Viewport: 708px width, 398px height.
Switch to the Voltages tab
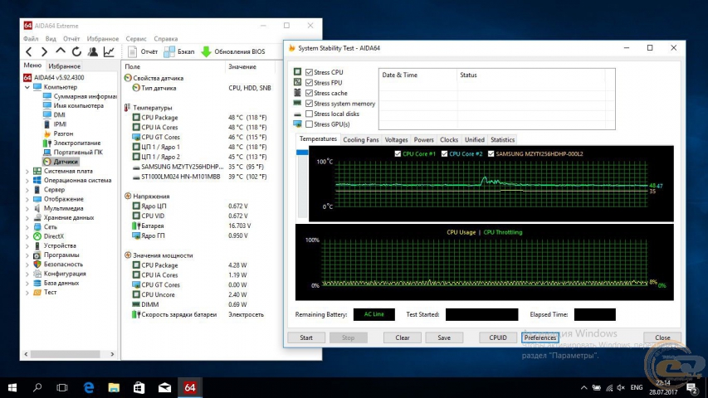pos(396,140)
